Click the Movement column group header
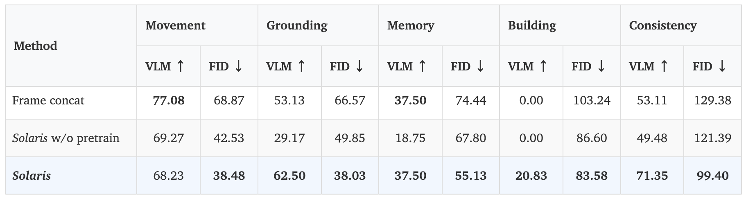 click(x=175, y=25)
